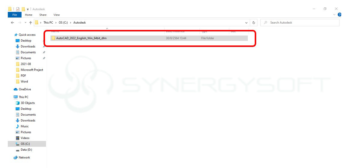The width and height of the screenshot is (346, 168).
Task: Click the date 30/8/2564 13:44
Action: [x=176, y=38]
